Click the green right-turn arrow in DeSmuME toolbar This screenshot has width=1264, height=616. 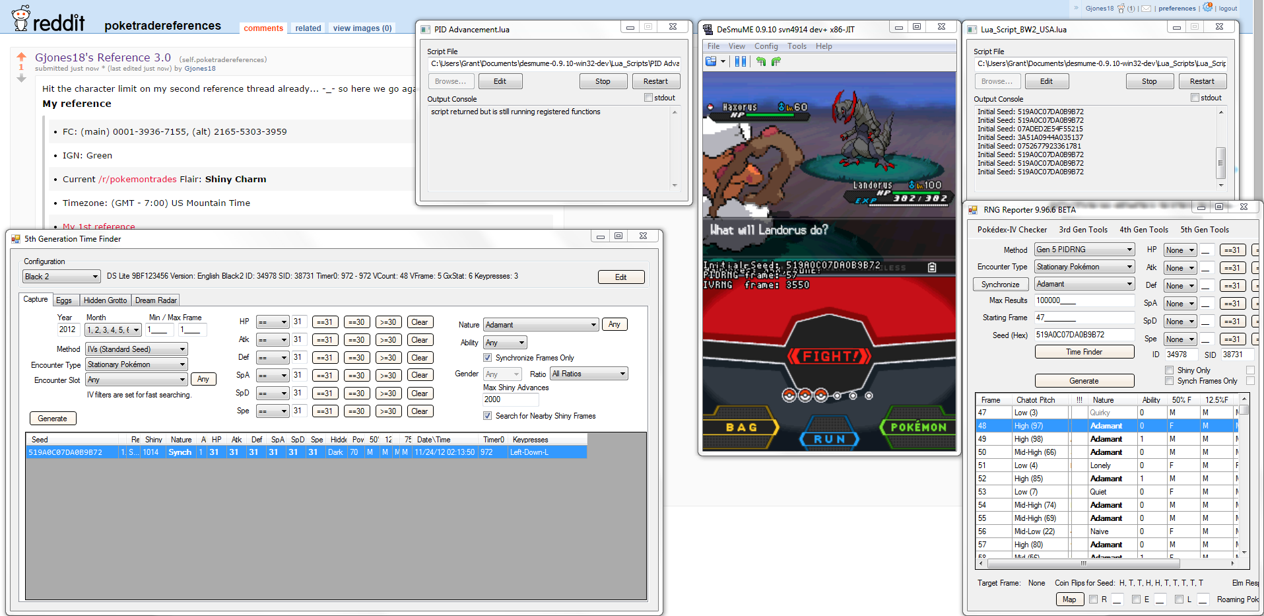click(776, 61)
